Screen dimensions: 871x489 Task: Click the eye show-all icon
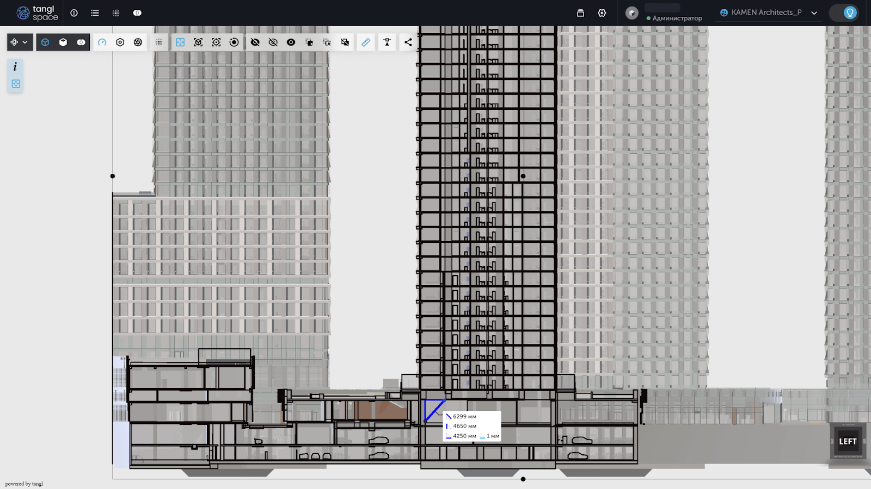click(x=291, y=42)
